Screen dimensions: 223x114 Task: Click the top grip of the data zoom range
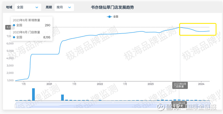113,102
